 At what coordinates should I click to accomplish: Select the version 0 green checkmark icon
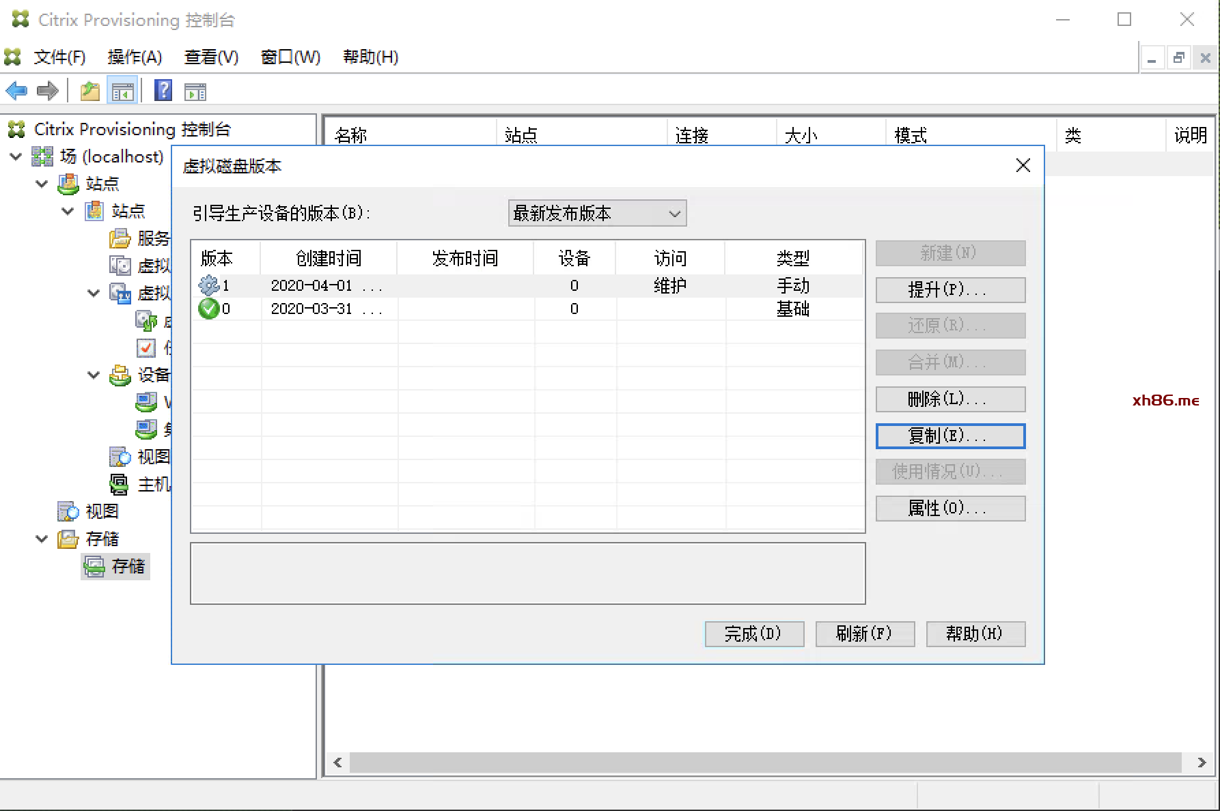pos(208,309)
